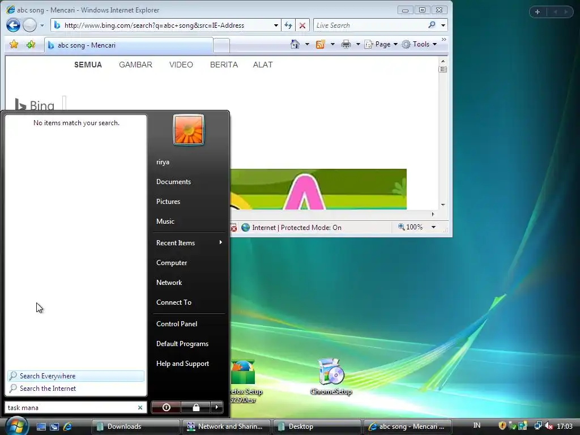580x435 pixels.
Task: Click the Print icon
Action: point(346,44)
